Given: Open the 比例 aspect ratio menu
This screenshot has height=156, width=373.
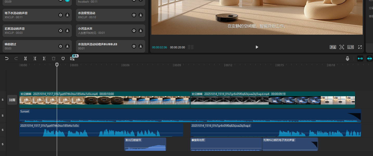Looking at the screenshot, I should [351, 47].
